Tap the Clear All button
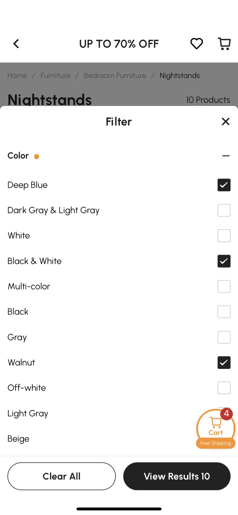 pyautogui.click(x=62, y=476)
